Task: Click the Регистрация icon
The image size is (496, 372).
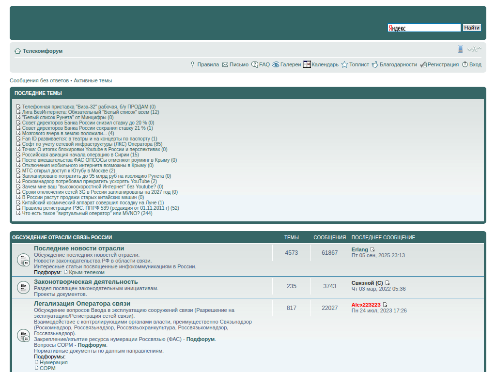Action: pos(423,64)
